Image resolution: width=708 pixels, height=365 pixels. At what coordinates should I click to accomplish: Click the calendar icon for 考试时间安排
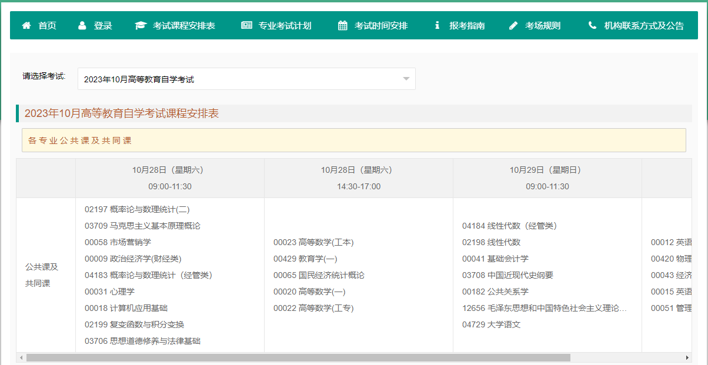click(343, 26)
